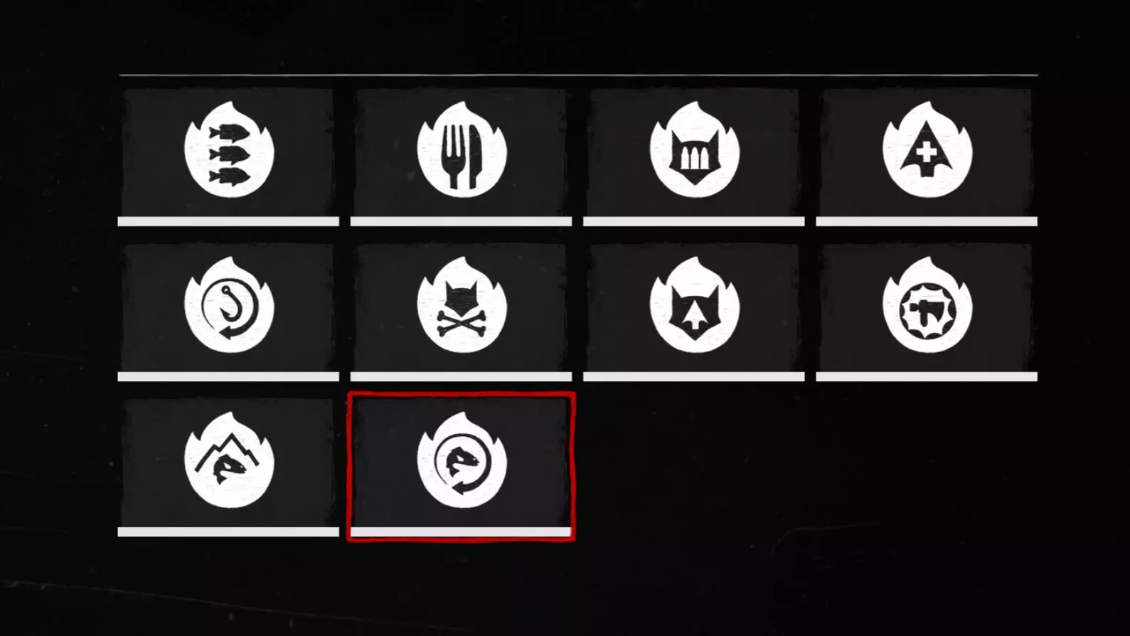Open the fish hook with circular arrow badge

pos(229,305)
